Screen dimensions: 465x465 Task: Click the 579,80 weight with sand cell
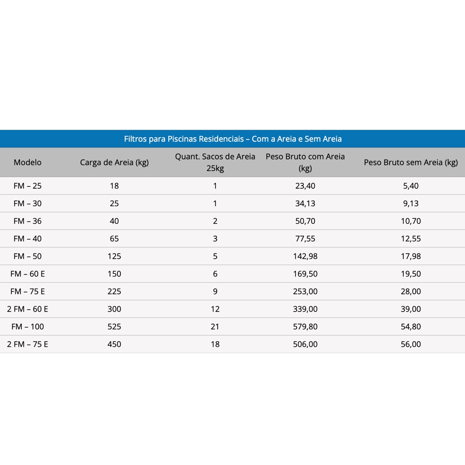click(306, 327)
